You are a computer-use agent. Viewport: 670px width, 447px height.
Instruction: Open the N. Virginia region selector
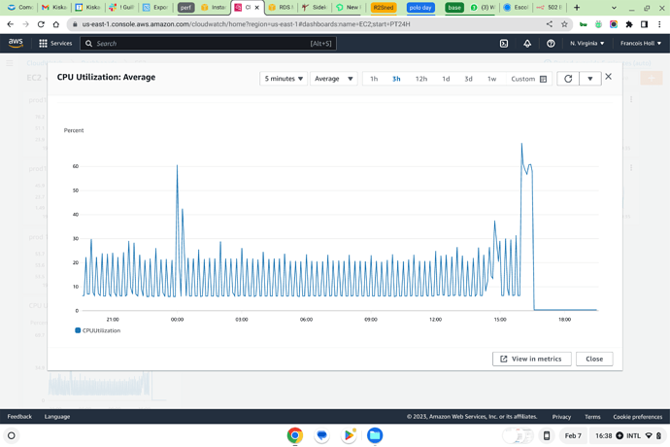tap(586, 44)
